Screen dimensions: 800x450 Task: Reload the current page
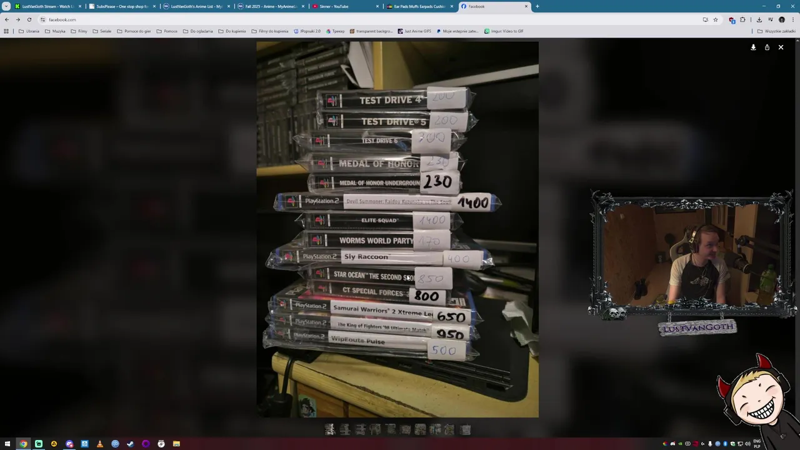[x=29, y=19]
